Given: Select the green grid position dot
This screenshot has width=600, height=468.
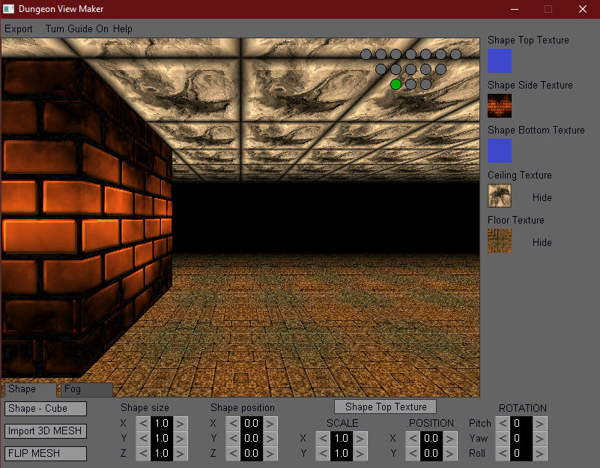Looking at the screenshot, I should point(396,84).
